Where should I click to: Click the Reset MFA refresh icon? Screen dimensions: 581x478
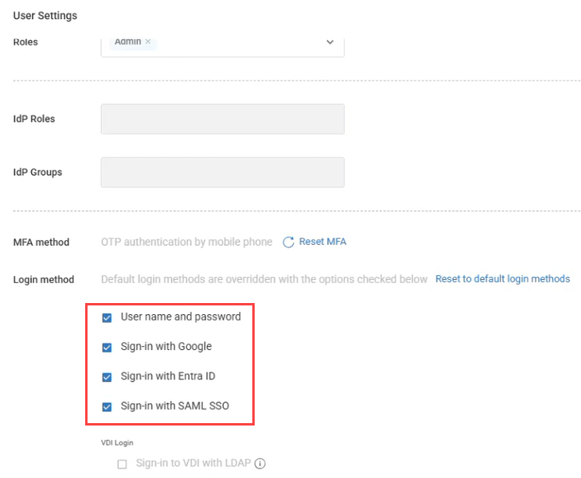click(x=288, y=242)
